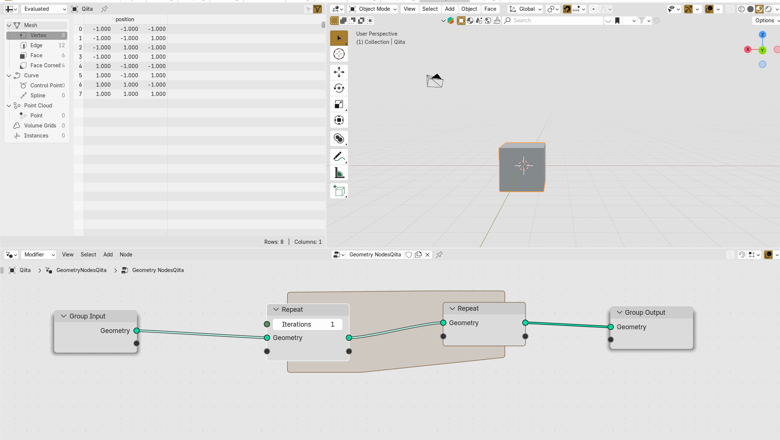Select the Edge domain row
780x440 pixels.
36,45
